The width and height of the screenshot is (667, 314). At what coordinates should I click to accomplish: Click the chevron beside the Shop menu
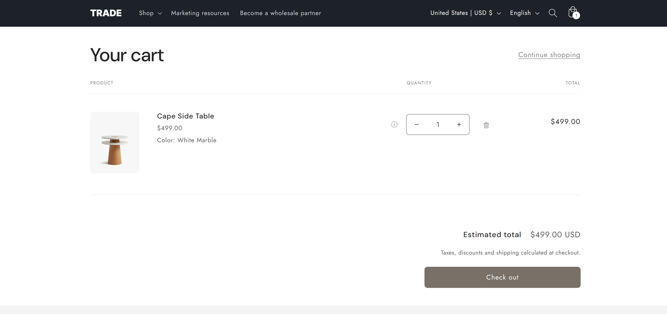160,13
